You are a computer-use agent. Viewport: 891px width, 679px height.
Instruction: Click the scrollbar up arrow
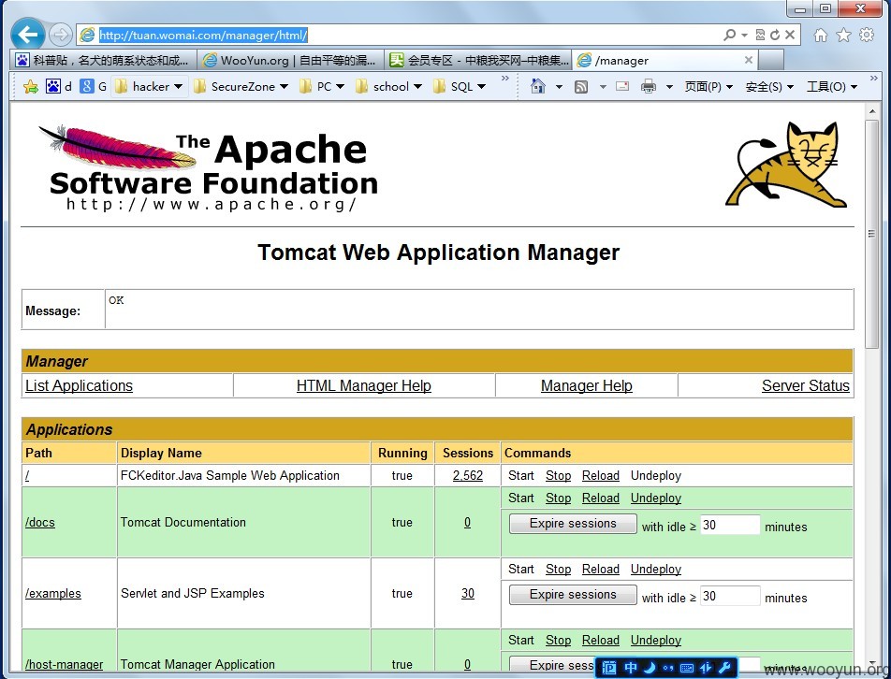click(x=871, y=111)
